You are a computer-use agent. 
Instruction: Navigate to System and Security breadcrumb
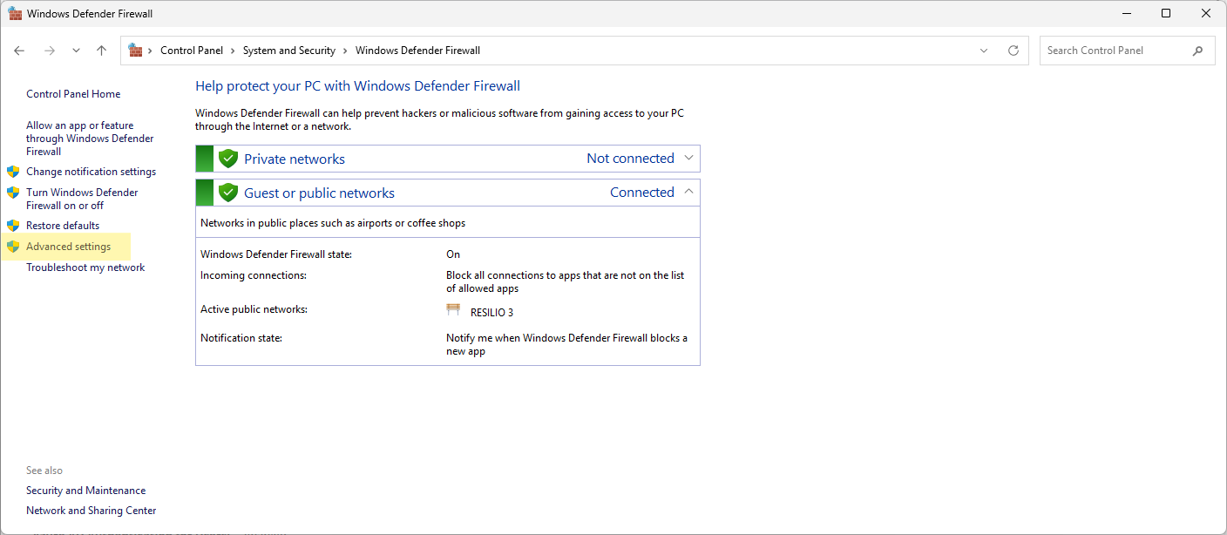[289, 51]
